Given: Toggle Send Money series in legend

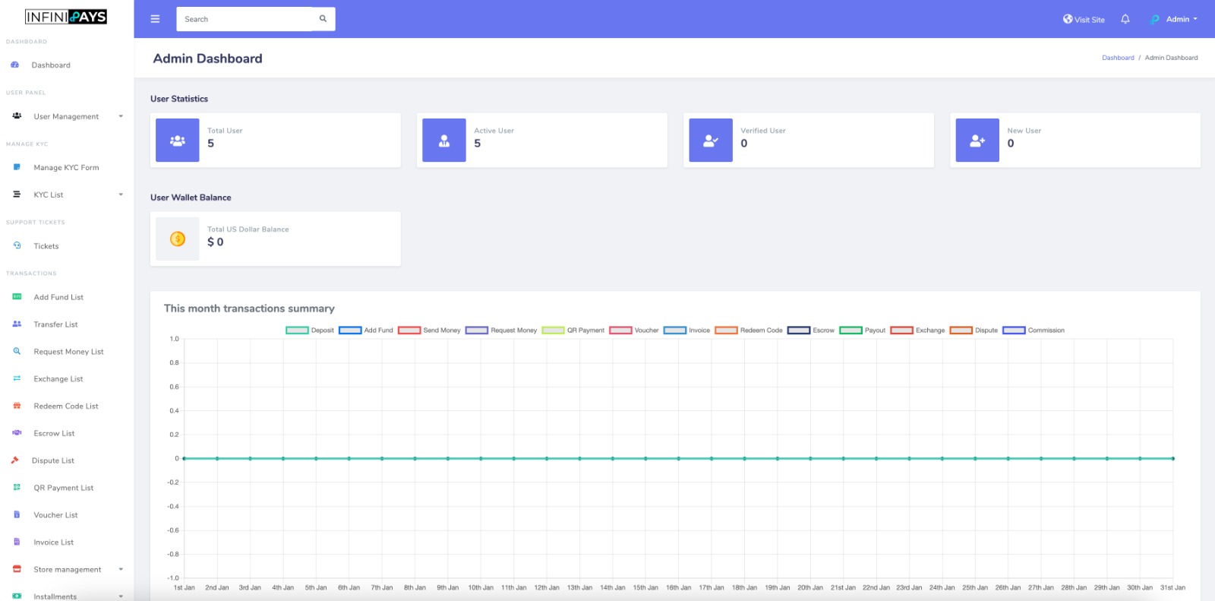Looking at the screenshot, I should point(409,331).
